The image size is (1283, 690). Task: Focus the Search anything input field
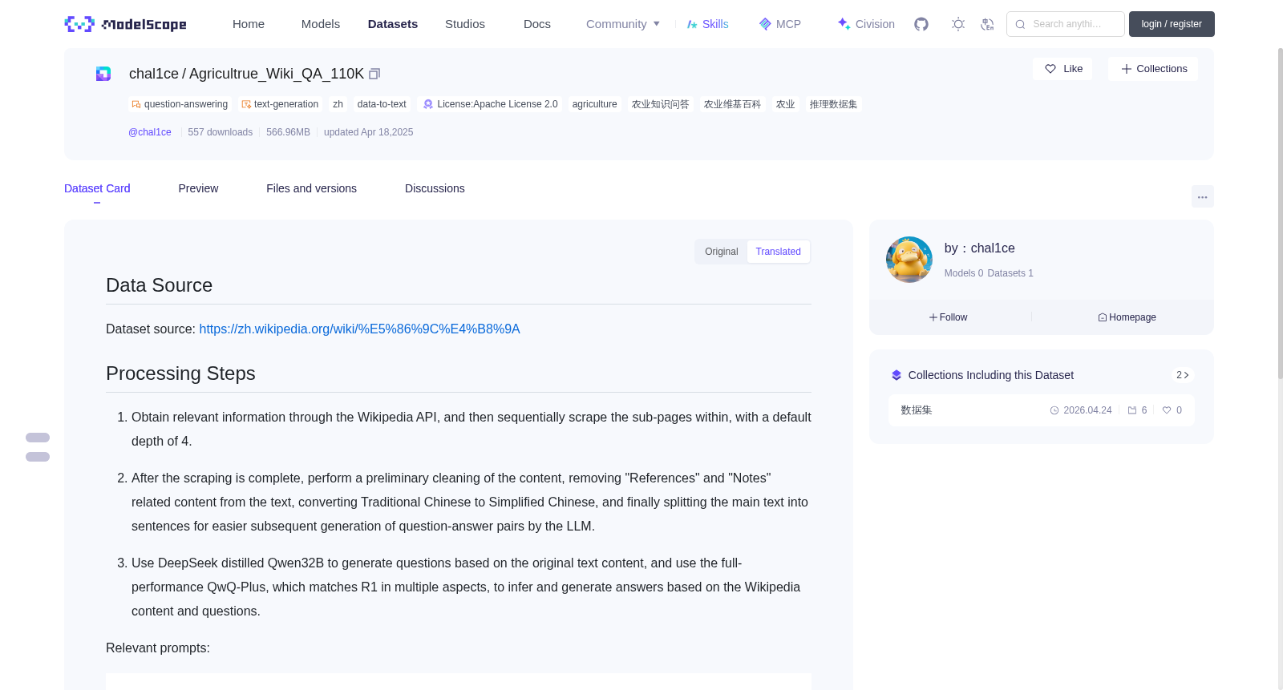coord(1066,24)
